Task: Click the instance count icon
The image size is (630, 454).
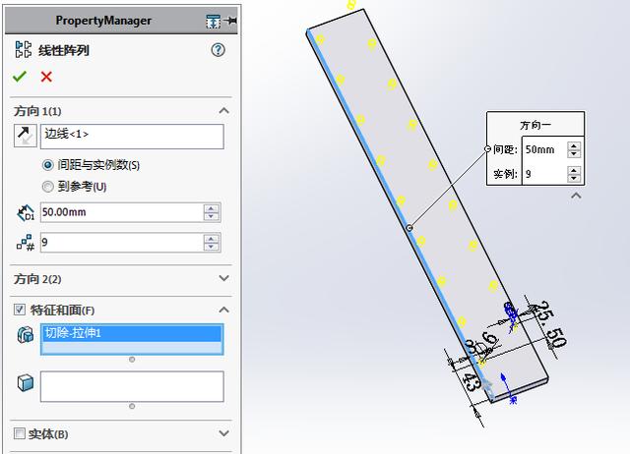Action: pyautogui.click(x=26, y=243)
